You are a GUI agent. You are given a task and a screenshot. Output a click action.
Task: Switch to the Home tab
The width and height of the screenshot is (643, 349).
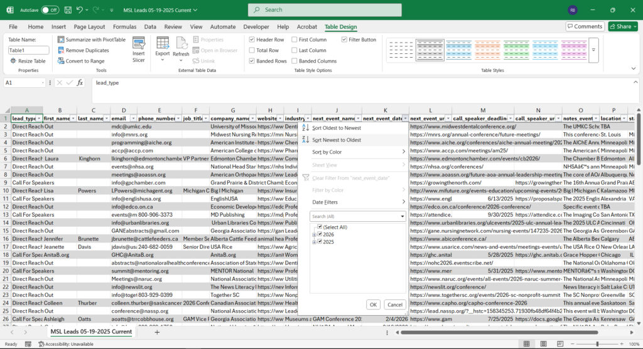(x=36, y=26)
